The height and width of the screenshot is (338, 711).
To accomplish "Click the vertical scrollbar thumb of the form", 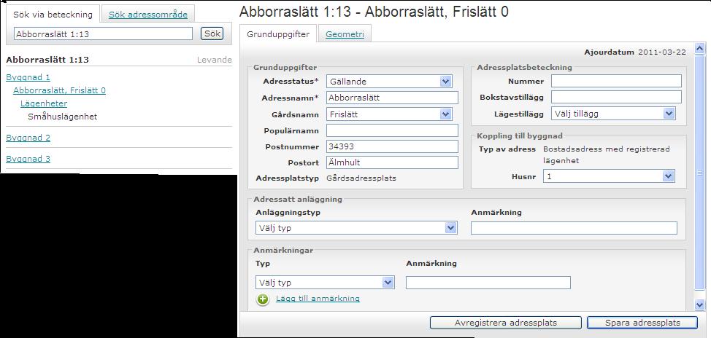I will [699, 173].
